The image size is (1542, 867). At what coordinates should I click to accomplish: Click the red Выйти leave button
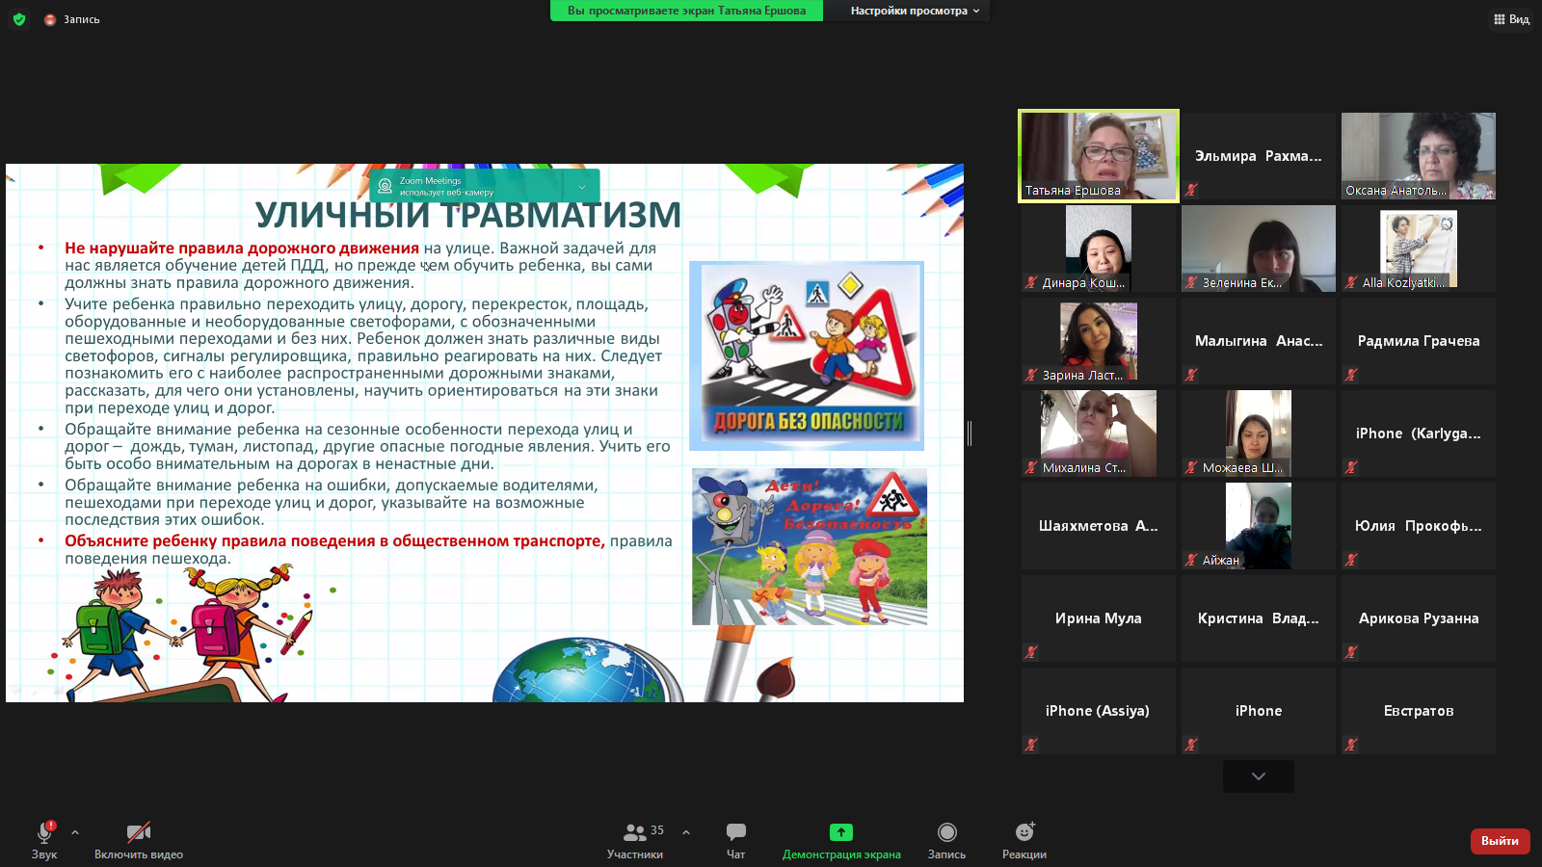[x=1500, y=841]
